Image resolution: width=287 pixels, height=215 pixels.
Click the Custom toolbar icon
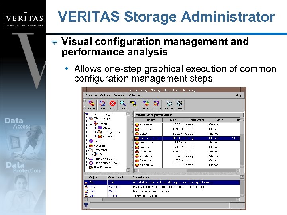(169, 105)
